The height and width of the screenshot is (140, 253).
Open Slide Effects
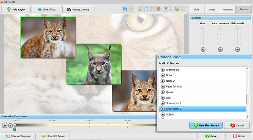point(47,10)
